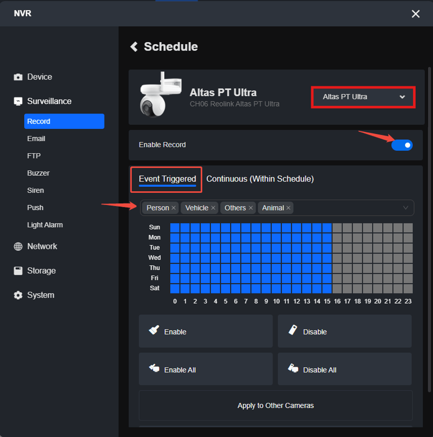This screenshot has width=433, height=437.
Task: Click the Sat row label
Action: coord(154,288)
